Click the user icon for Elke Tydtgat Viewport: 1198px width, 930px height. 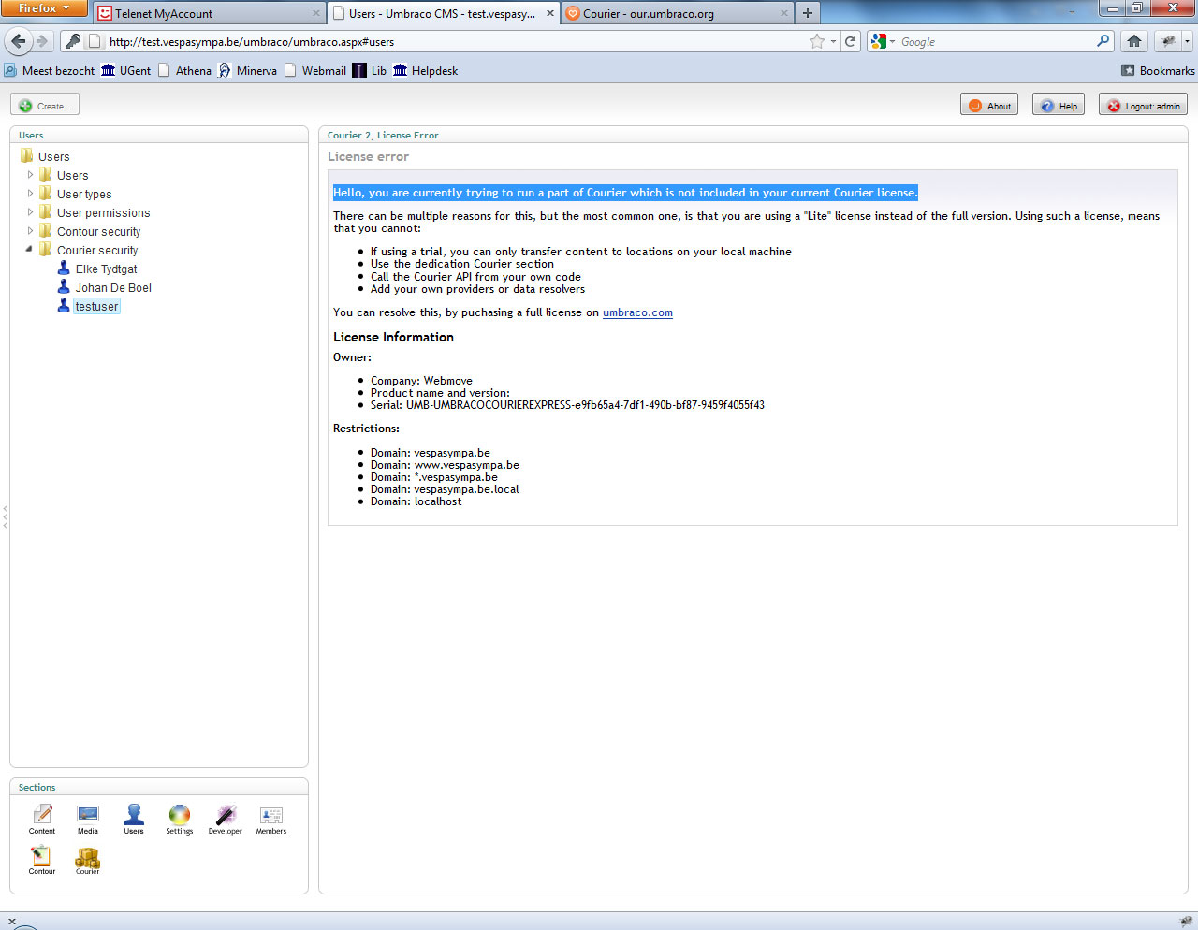64,269
